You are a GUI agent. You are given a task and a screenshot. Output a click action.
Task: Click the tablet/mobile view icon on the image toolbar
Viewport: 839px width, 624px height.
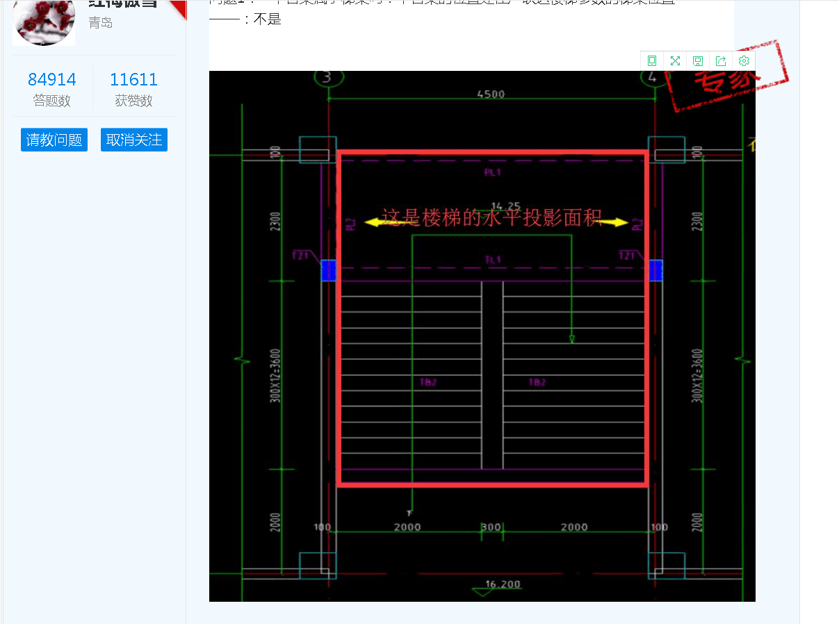652,60
